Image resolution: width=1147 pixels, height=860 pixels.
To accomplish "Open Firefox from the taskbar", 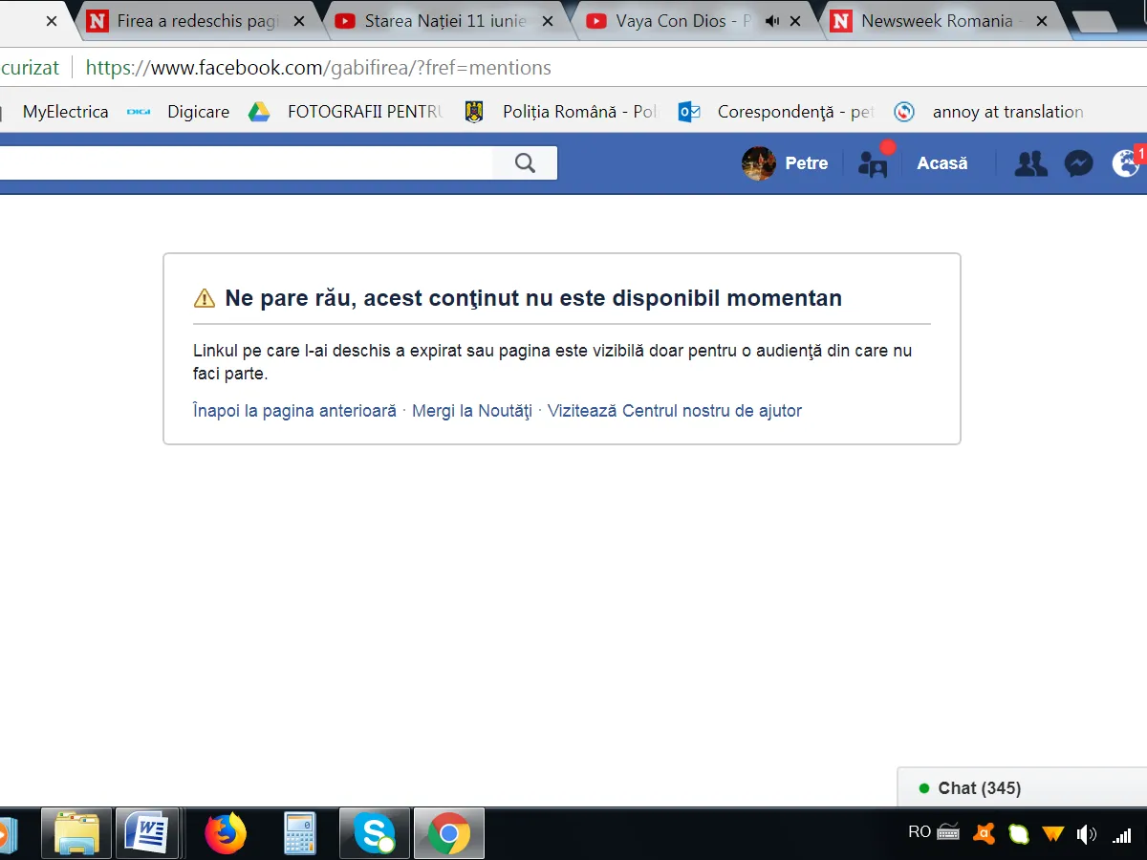I will click(x=226, y=833).
